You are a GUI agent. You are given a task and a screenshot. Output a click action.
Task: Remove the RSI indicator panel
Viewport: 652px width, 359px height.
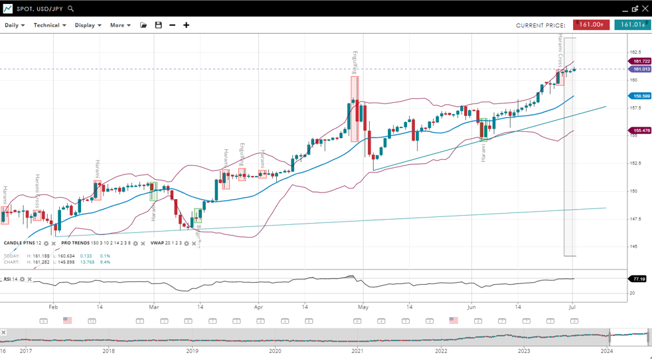[30, 279]
